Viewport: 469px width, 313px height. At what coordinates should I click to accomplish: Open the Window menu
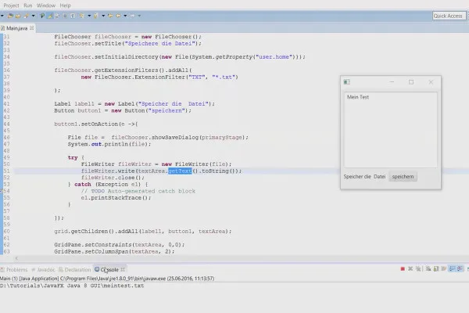pyautogui.click(x=46, y=5)
